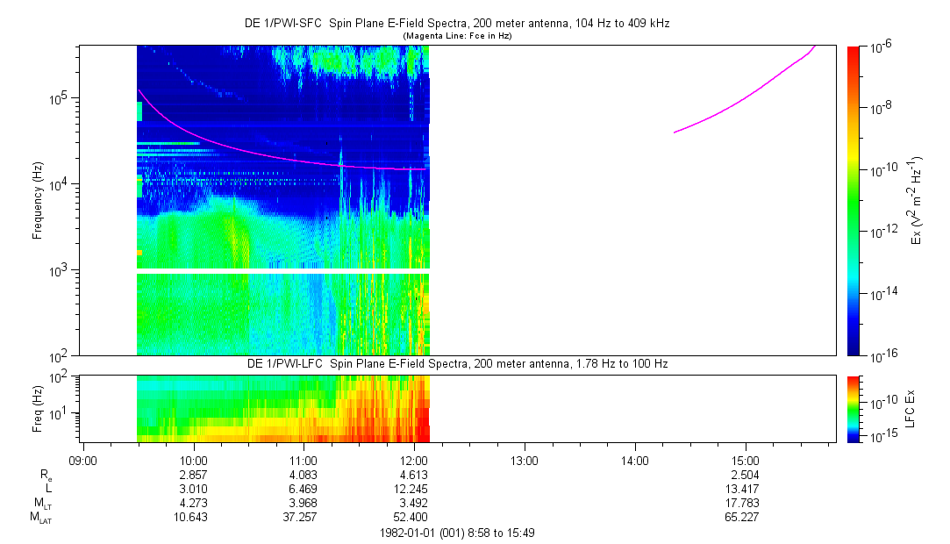Click the 14:00 time axis tick label
This screenshot has height=544, width=950.
pyautogui.click(x=635, y=459)
